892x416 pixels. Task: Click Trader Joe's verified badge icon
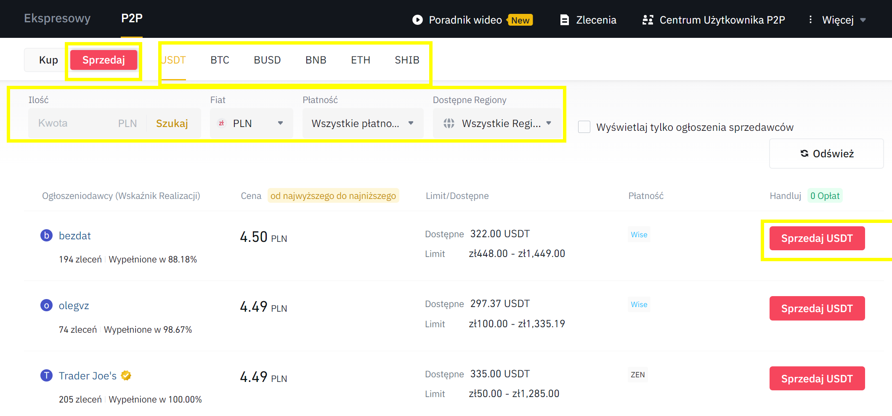[x=126, y=376]
